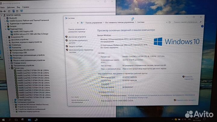This screenshot has width=217, height=122.
Task: Expand the Intel(R) Dynamic Platform and Thermal Framework node
Action: click(x=5, y=21)
